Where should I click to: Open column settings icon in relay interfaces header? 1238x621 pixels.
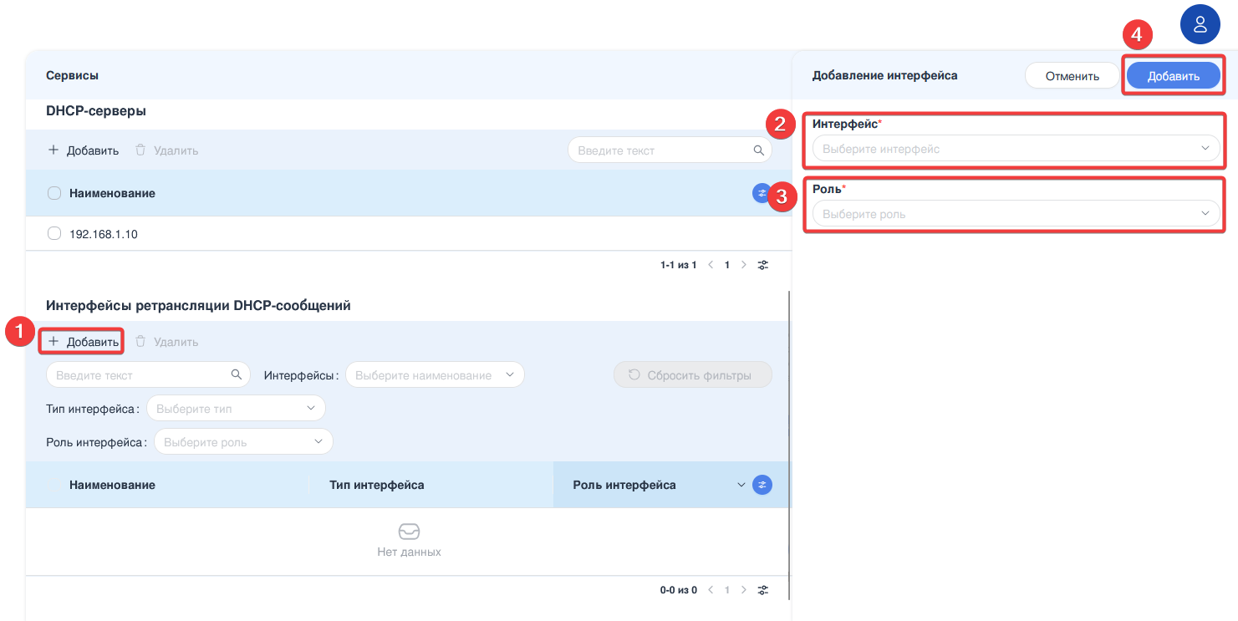(762, 485)
